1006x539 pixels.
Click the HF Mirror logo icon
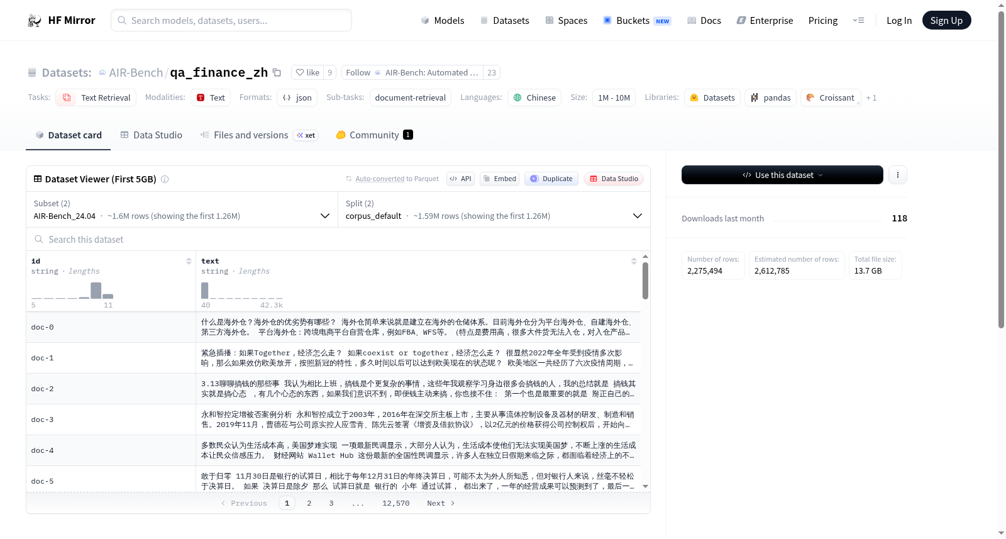(35, 21)
